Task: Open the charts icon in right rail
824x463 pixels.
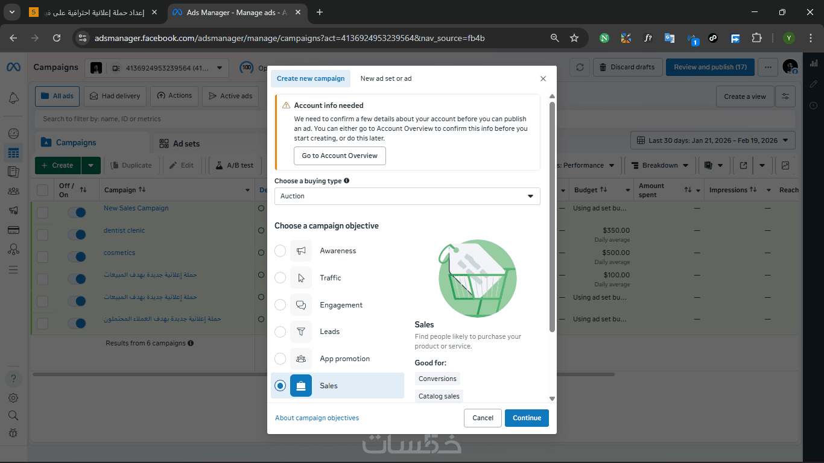Action: (814, 63)
